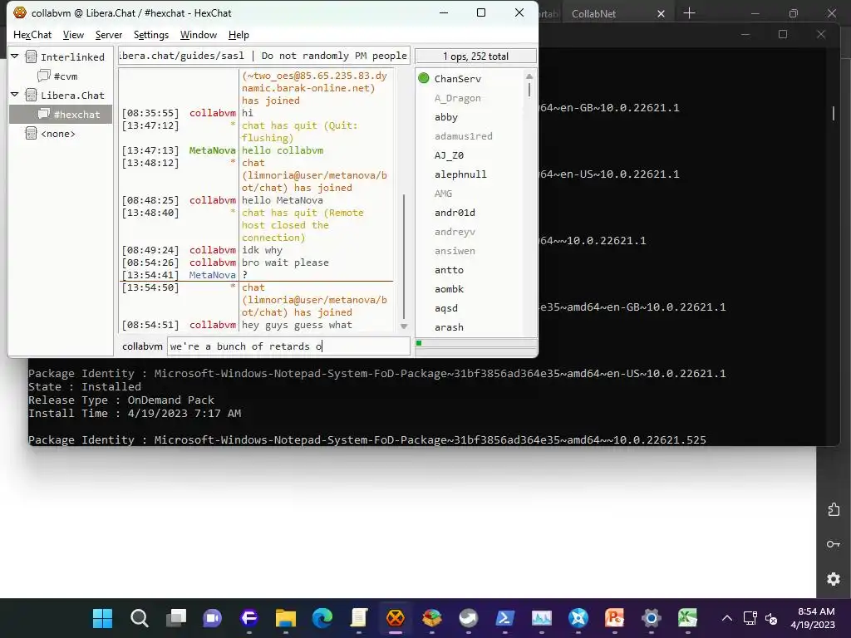Launch Microsoft Edge from the taskbar

(x=322, y=618)
